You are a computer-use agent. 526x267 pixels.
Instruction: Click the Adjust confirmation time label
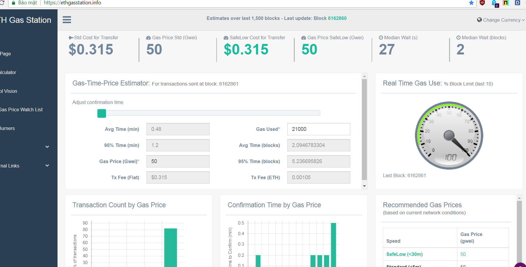[x=98, y=102]
